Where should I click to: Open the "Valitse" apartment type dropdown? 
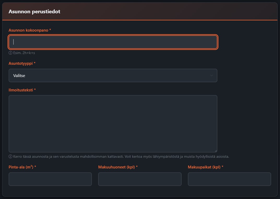coord(113,75)
